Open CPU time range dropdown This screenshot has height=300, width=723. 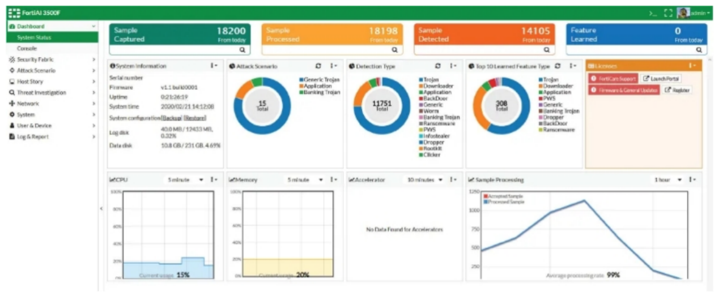pos(185,180)
